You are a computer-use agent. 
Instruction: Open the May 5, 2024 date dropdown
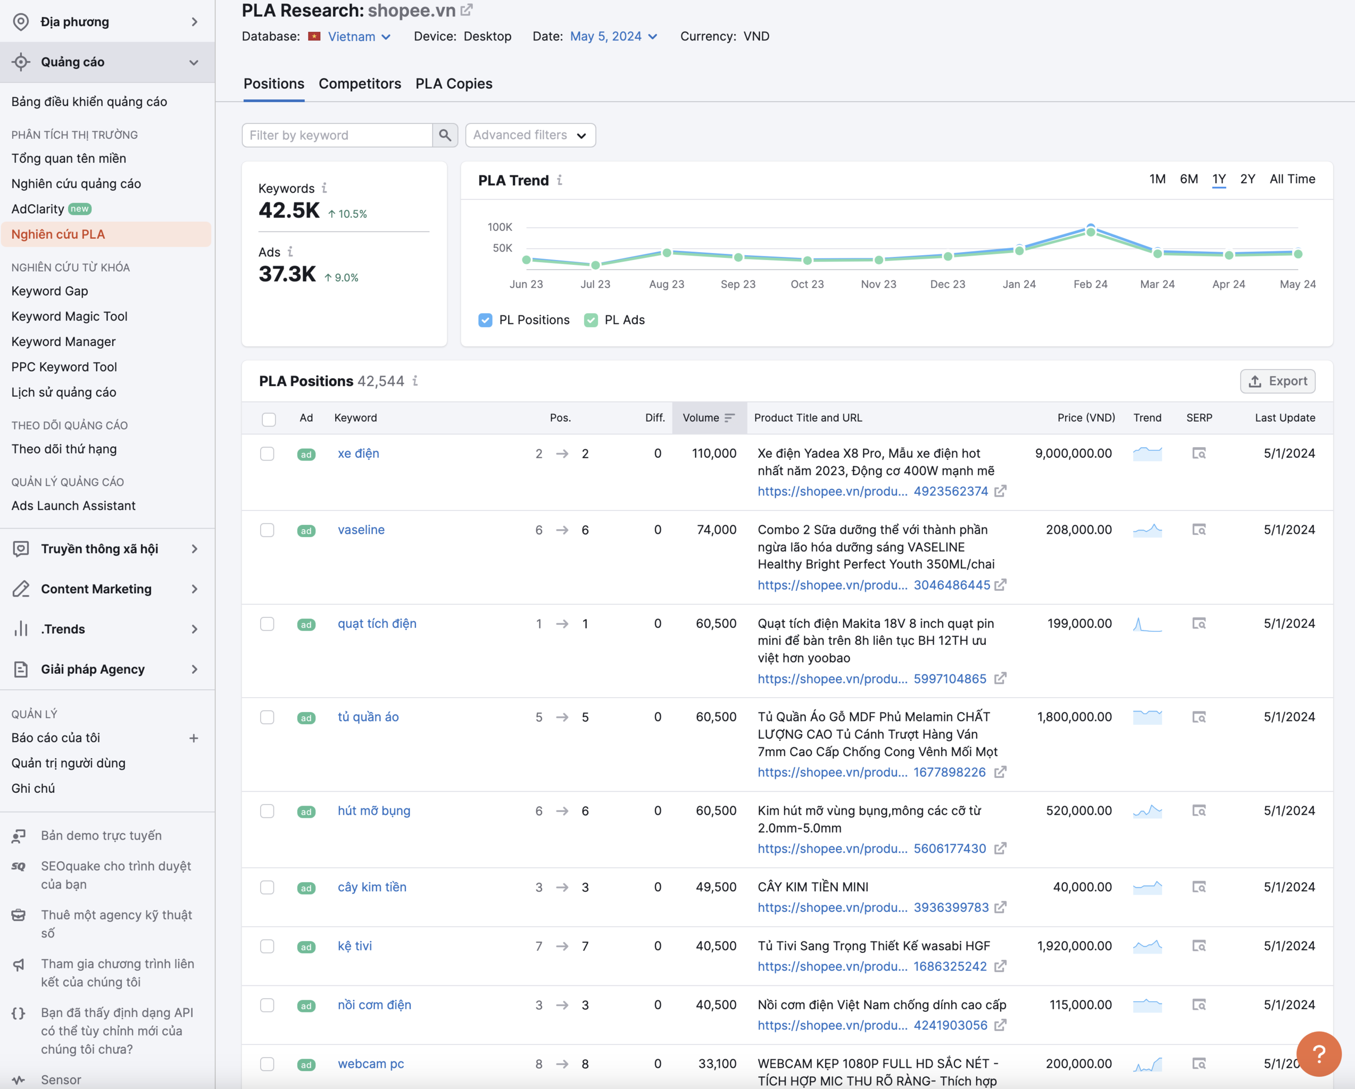point(613,37)
